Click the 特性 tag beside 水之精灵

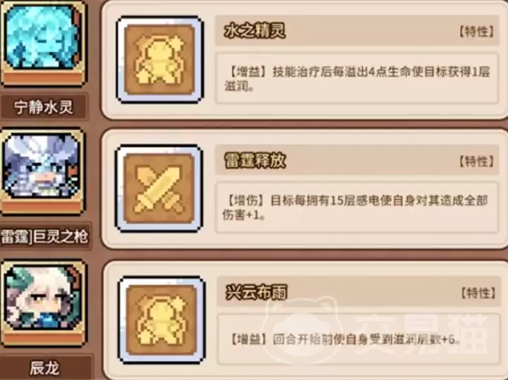click(x=476, y=32)
